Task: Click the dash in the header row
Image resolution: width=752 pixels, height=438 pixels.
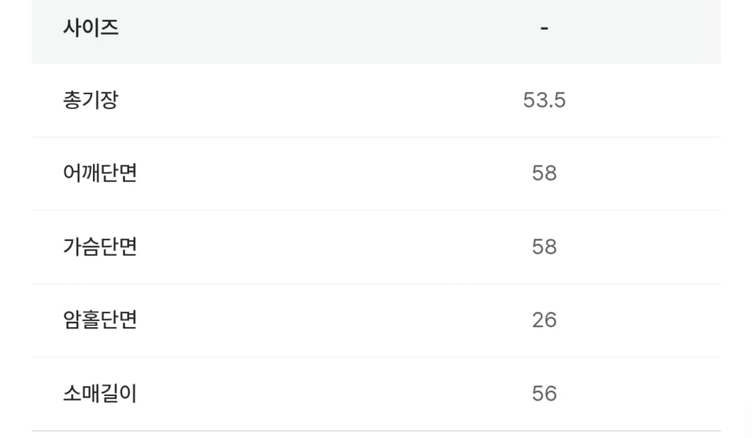Action: pos(544,28)
